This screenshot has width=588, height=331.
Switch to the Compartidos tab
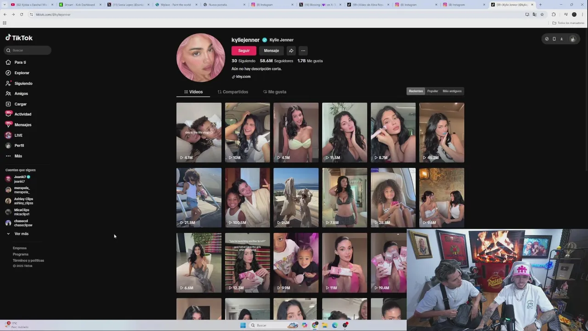click(x=233, y=92)
